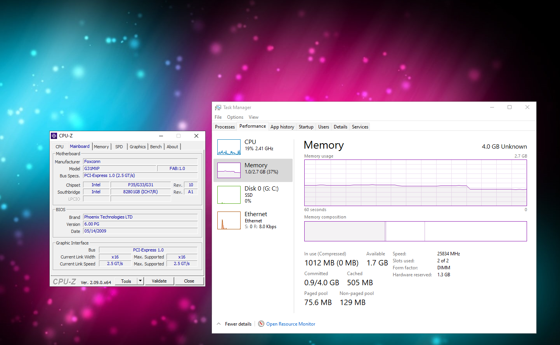Click the Chipset Rev. 10 value

click(x=191, y=185)
